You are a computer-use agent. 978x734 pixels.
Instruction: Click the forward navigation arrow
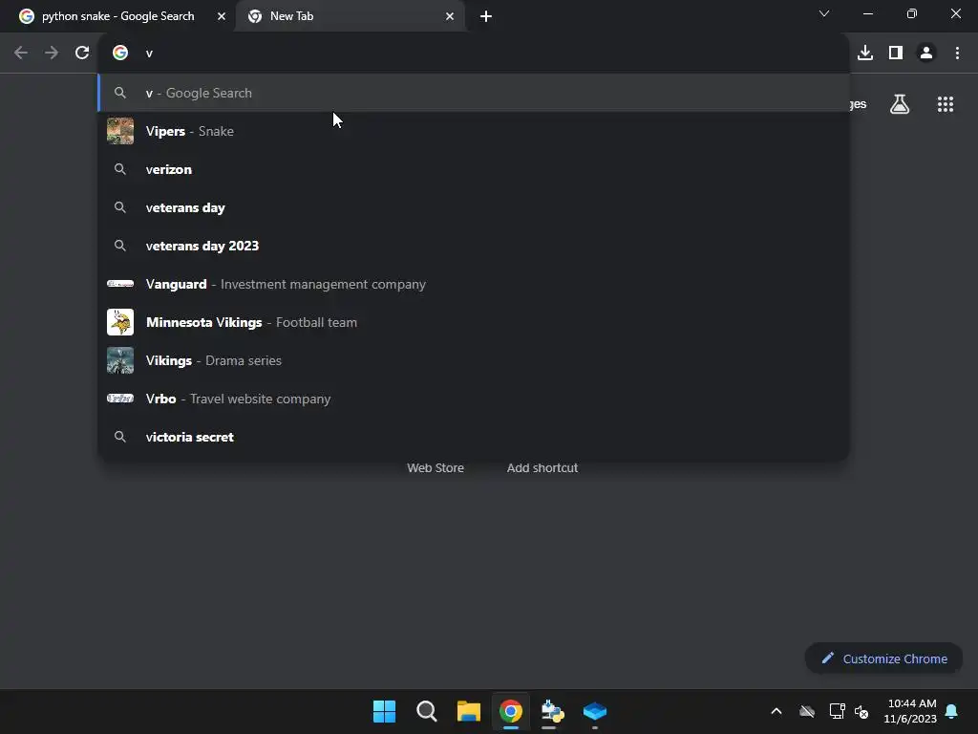pyautogui.click(x=52, y=54)
